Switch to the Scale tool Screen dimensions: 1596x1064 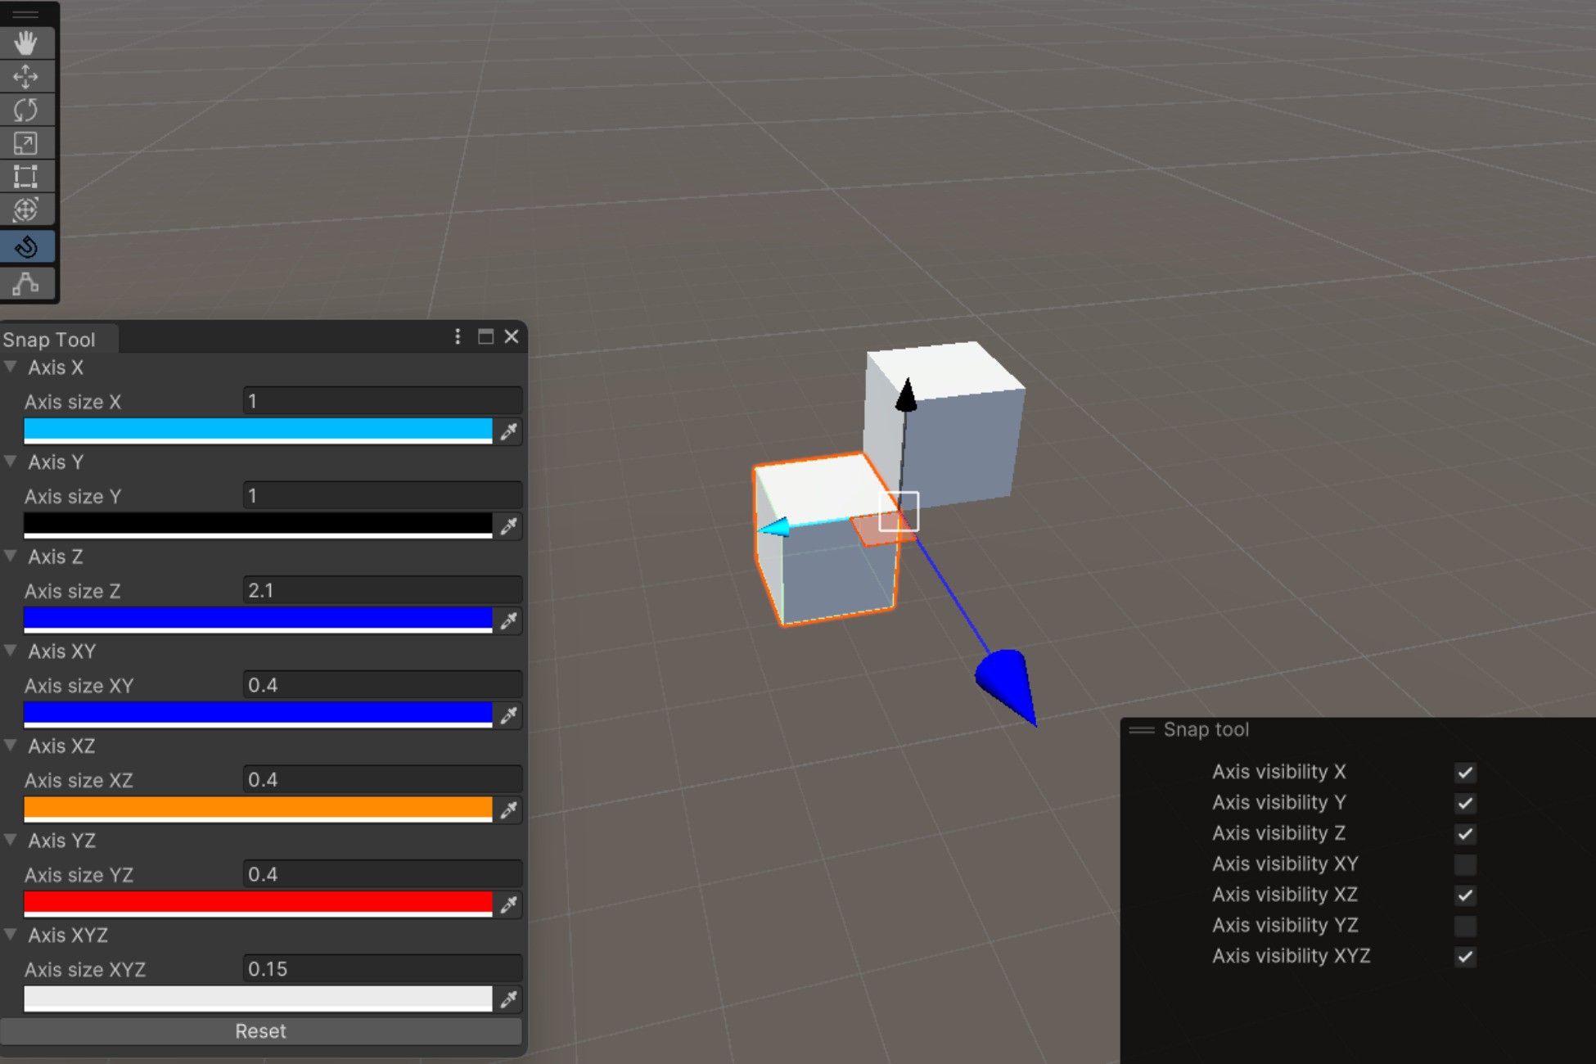pyautogui.click(x=26, y=142)
